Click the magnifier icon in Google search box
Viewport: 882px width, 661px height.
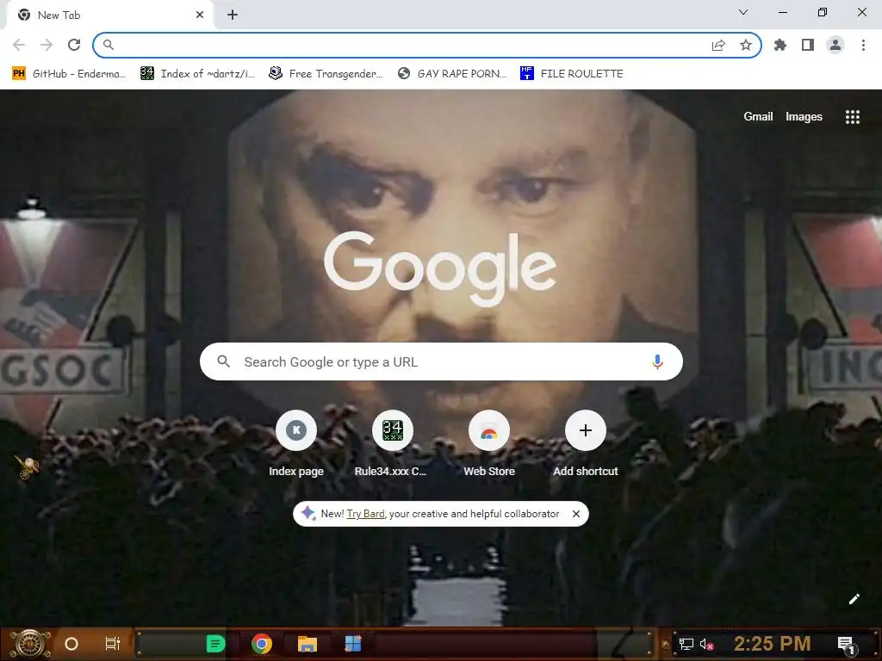click(x=223, y=361)
